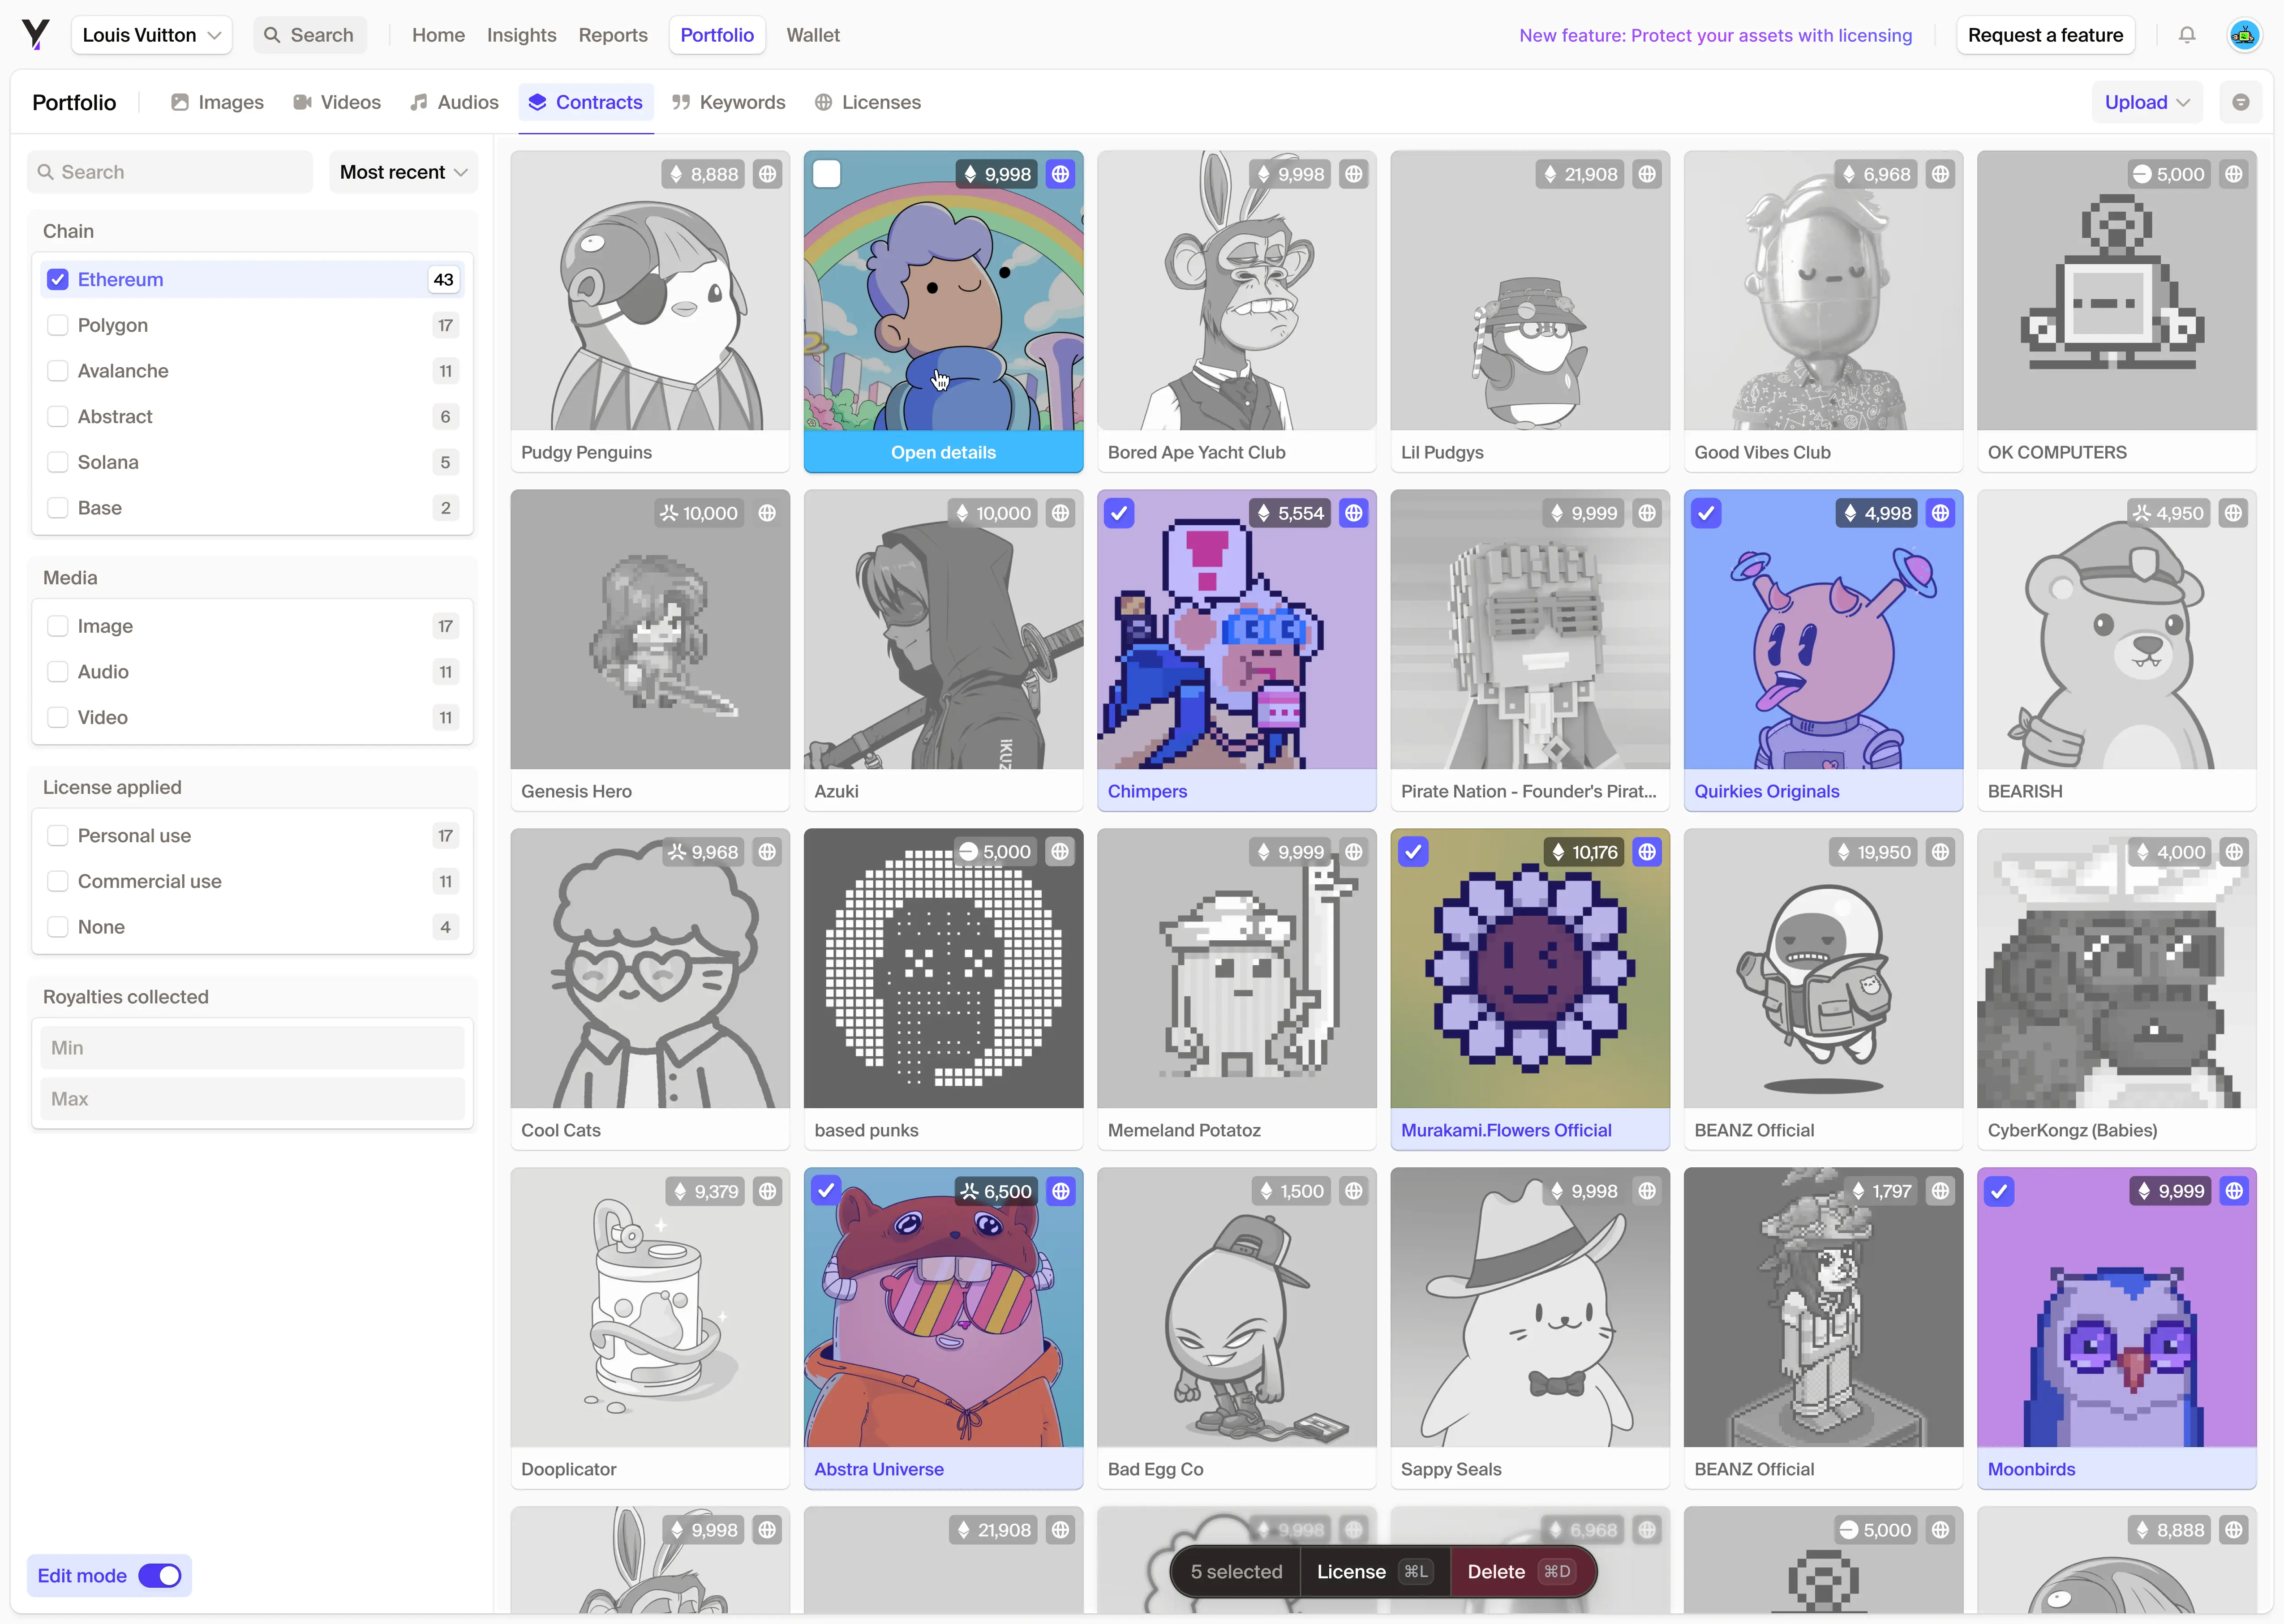This screenshot has width=2284, height=1624.
Task: Check the Commercial use license filter
Action: point(58,881)
